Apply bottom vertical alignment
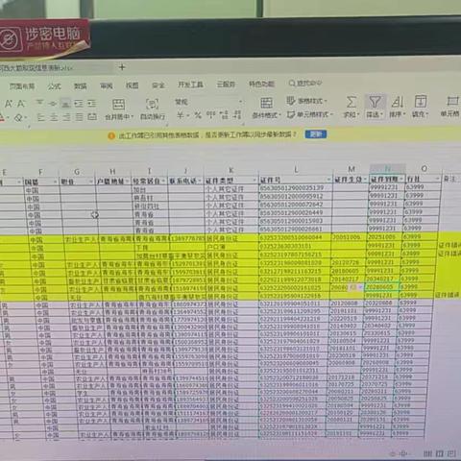The height and width of the screenshot is (461, 461). (65, 103)
